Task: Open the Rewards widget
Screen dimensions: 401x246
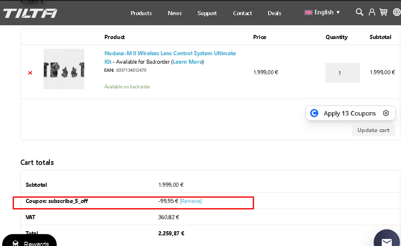Action: click(29, 240)
